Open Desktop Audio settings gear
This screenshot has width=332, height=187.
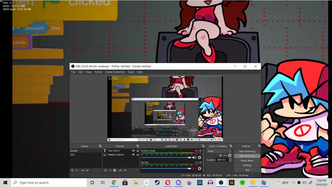200,157
